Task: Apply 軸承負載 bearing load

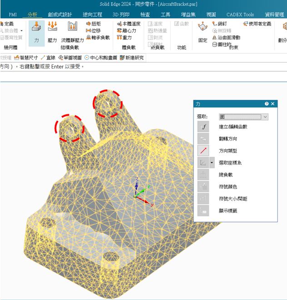Action: [x=98, y=38]
